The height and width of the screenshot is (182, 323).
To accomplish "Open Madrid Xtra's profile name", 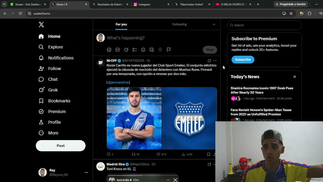I will point(116,164).
